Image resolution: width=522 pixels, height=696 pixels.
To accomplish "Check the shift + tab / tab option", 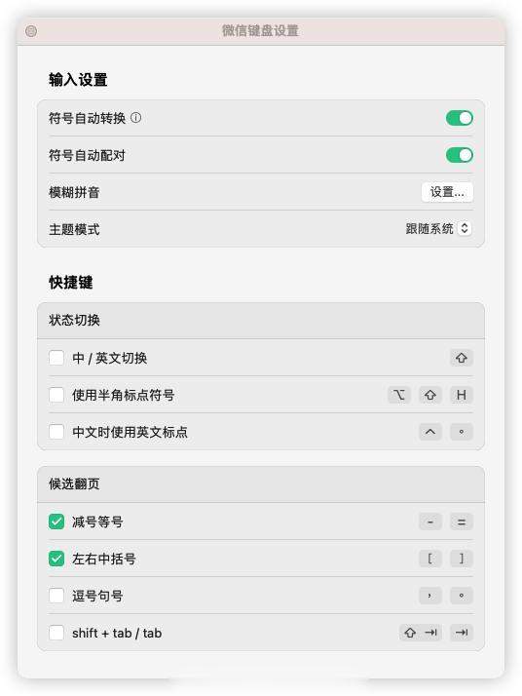I will [x=56, y=633].
